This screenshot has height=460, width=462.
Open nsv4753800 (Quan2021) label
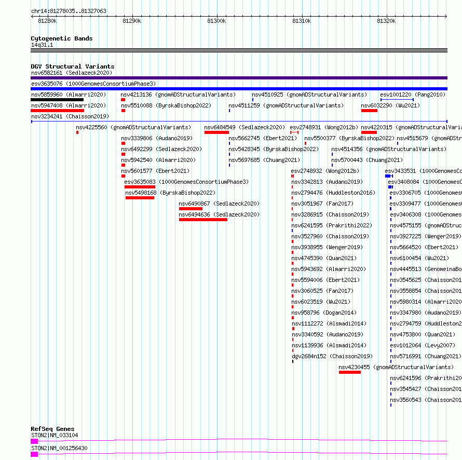(423, 334)
